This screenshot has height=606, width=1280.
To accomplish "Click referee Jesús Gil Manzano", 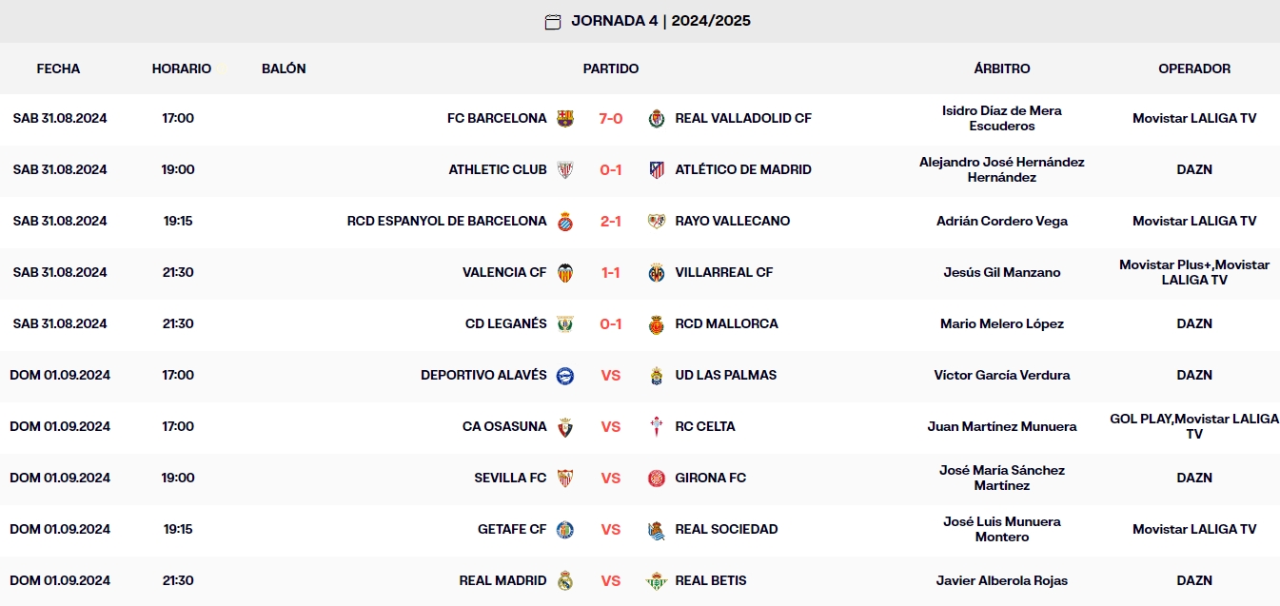I will (x=1002, y=272).
